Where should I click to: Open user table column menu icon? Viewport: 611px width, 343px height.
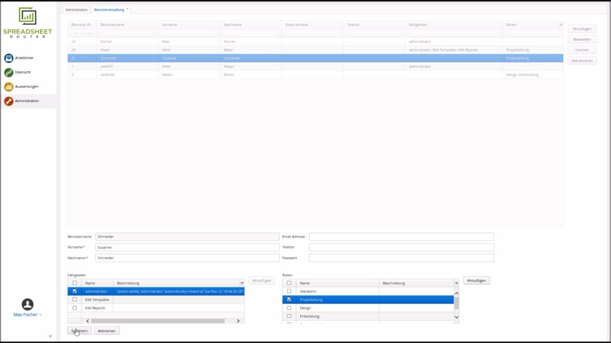point(561,25)
